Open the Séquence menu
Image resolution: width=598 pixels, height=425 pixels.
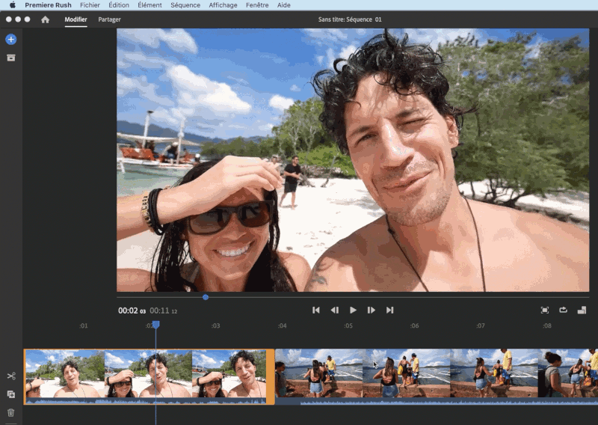point(185,5)
